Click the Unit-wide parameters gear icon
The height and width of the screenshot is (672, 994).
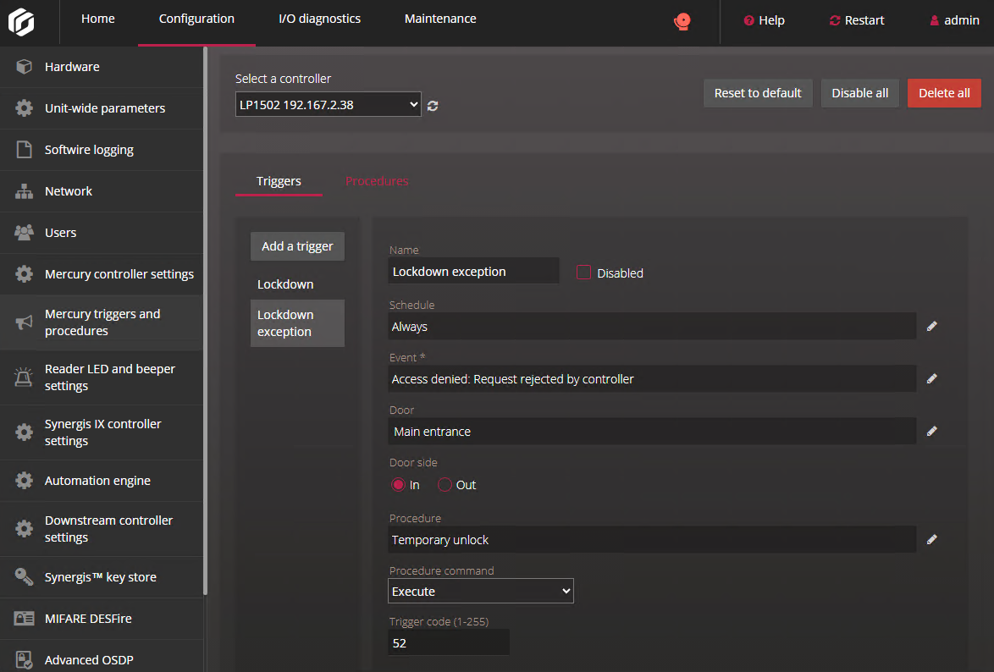click(x=24, y=107)
